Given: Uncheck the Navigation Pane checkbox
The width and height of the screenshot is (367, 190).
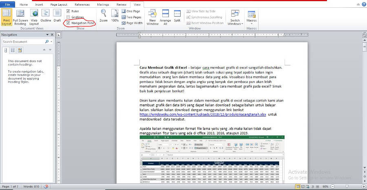Looking at the screenshot, I should pos(68,23).
